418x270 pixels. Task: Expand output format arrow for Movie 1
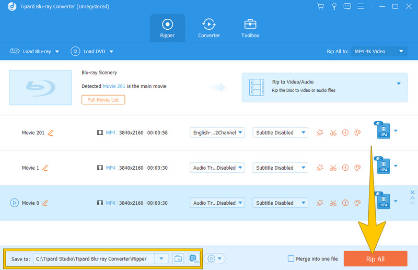396,166
